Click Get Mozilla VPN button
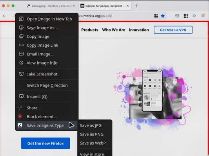This screenshot has width=209, height=156. click(x=173, y=30)
